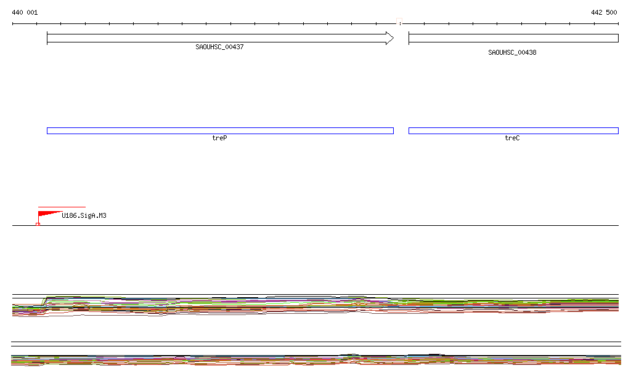Click the expression step rise near treP start
The width and height of the screenshot is (631, 376).
[x=44, y=302]
